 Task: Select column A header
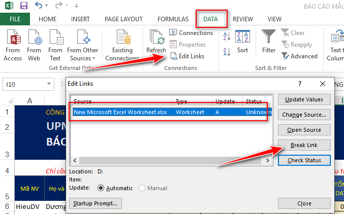coord(29,101)
